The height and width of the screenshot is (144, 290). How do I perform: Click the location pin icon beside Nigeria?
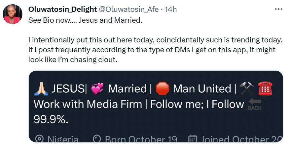[39, 139]
